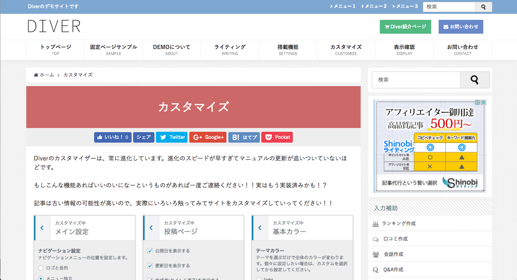Open カスタマイズ nav item

pos(346,50)
